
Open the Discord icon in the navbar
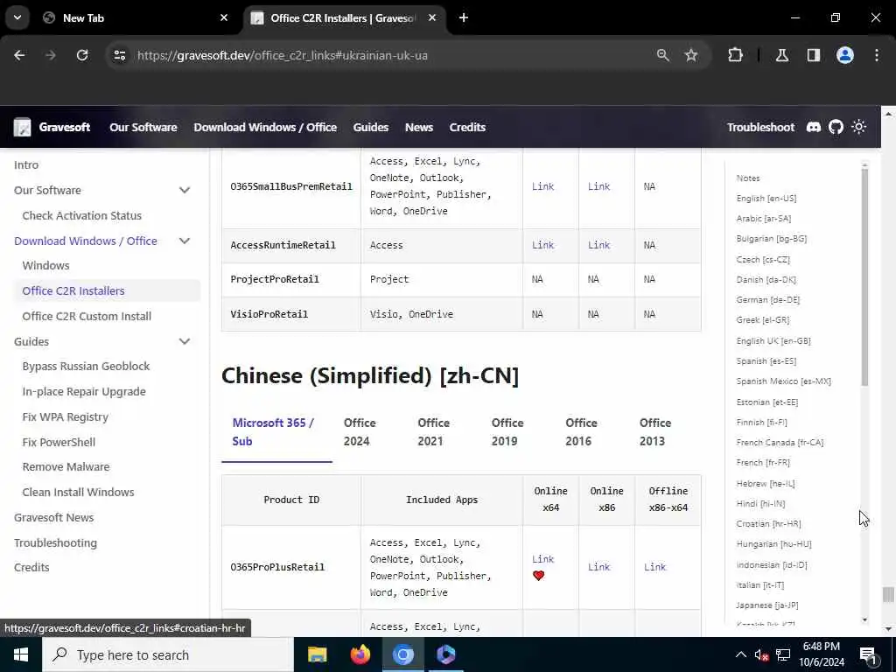coord(813,127)
